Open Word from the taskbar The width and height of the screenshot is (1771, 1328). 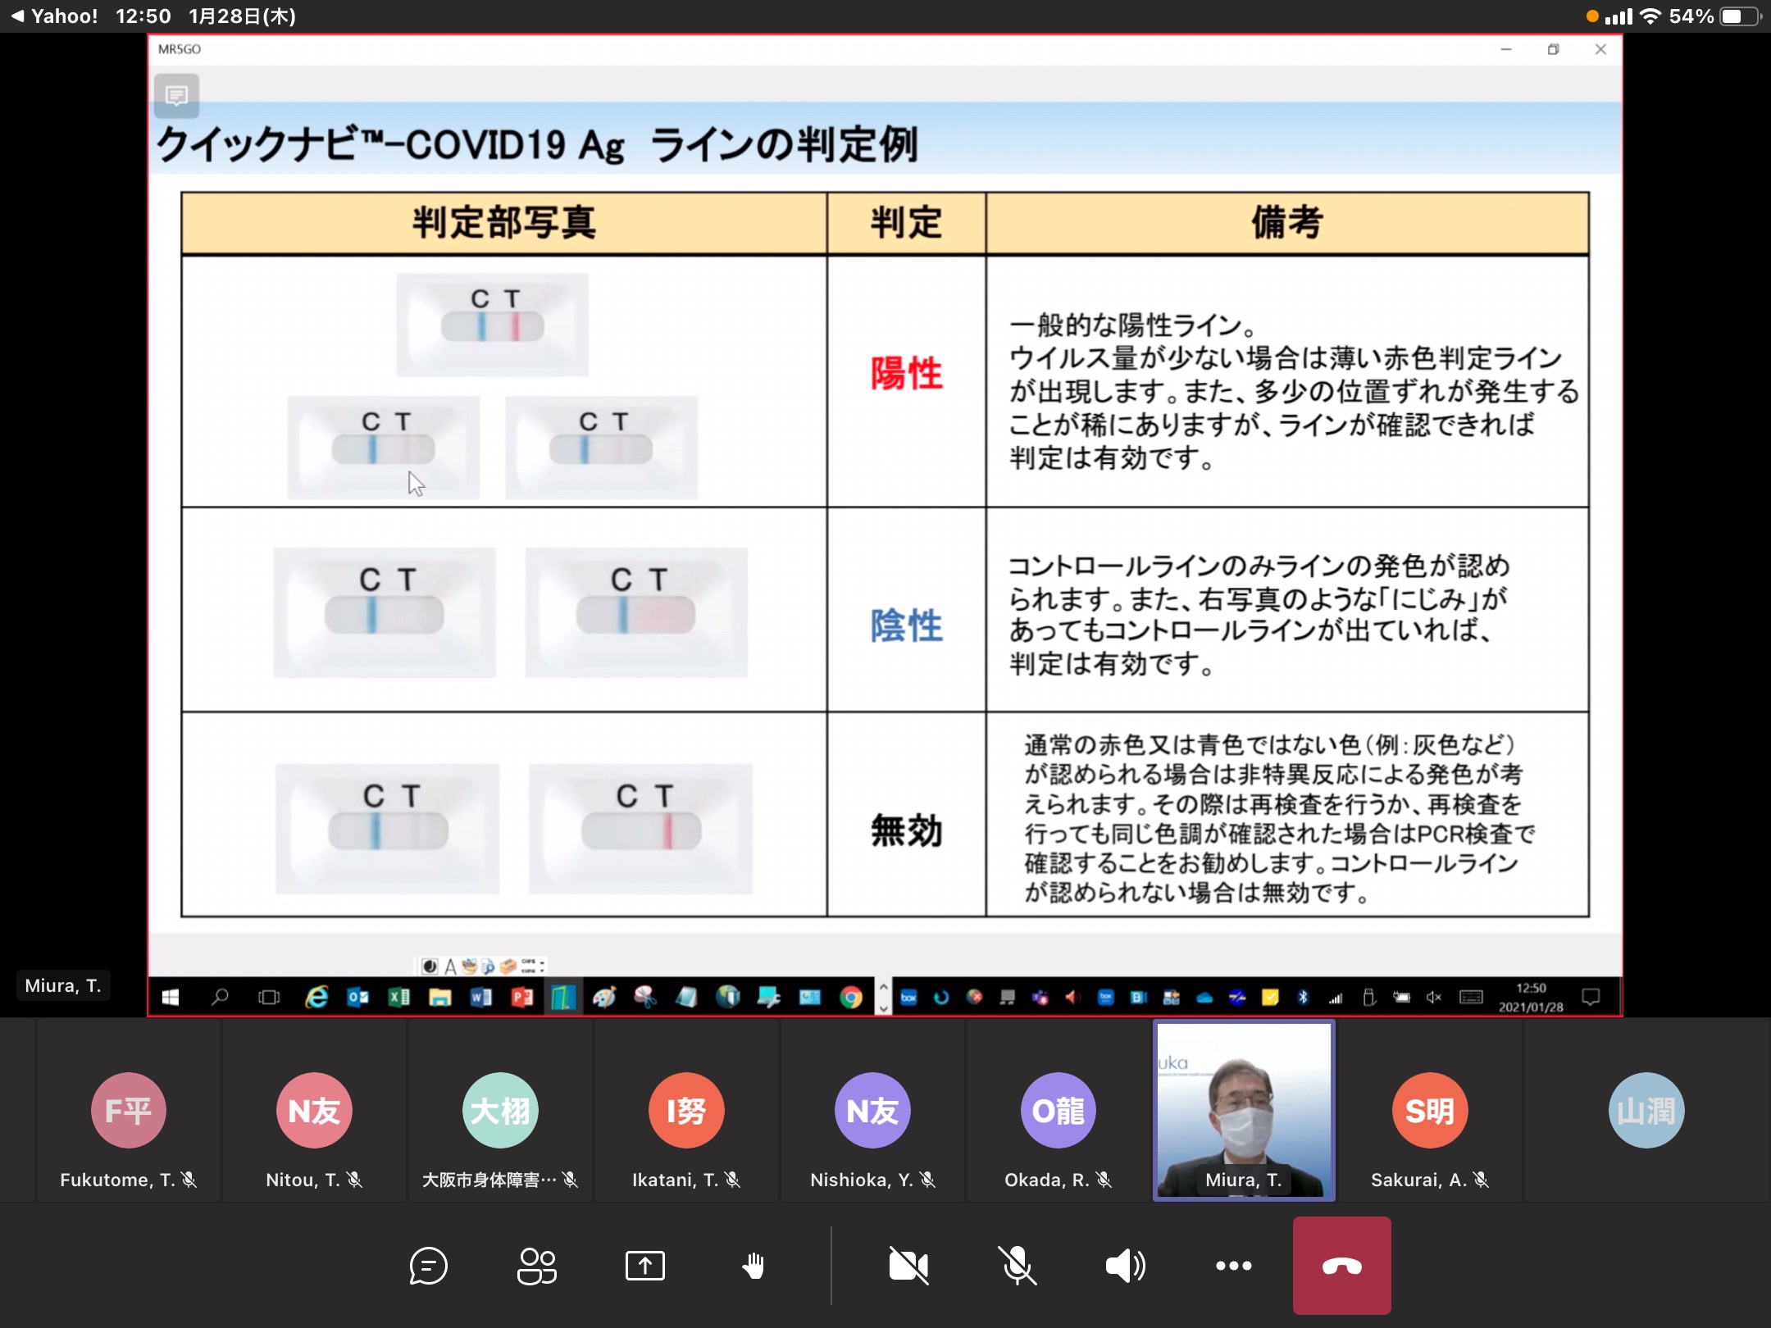click(x=481, y=998)
